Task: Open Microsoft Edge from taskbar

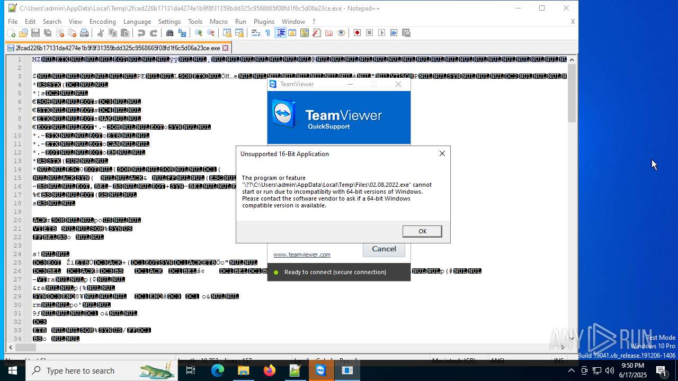Action: click(x=218, y=370)
